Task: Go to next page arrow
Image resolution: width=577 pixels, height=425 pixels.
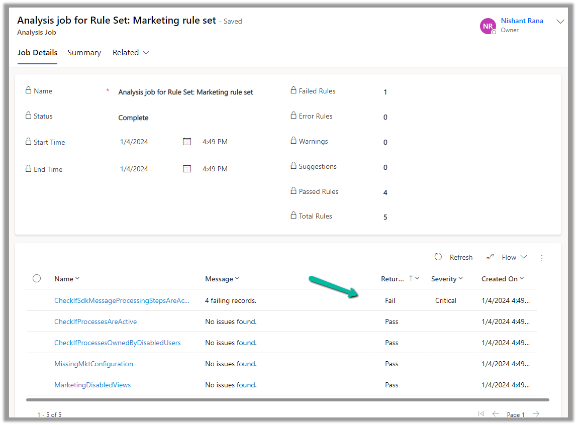Action: pyautogui.click(x=536, y=414)
